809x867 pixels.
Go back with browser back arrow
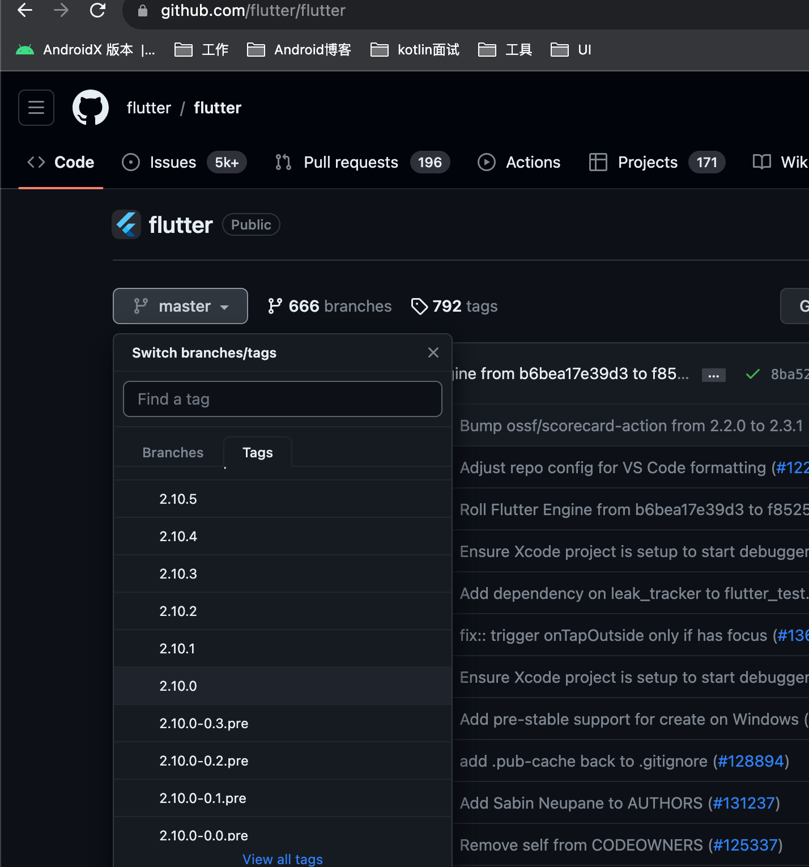point(25,10)
